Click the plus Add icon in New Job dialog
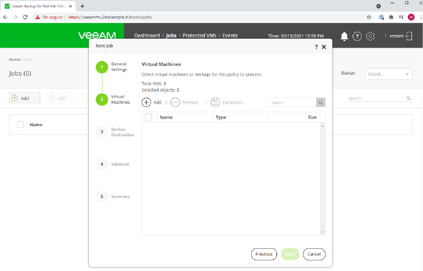Image resolution: width=423 pixels, height=271 pixels. (146, 103)
